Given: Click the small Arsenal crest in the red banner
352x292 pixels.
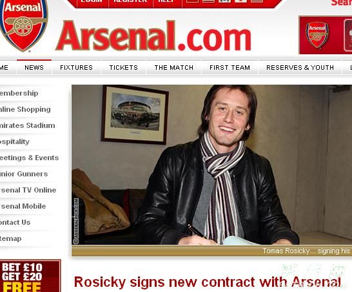Looking at the screenshot, I should point(317,35).
